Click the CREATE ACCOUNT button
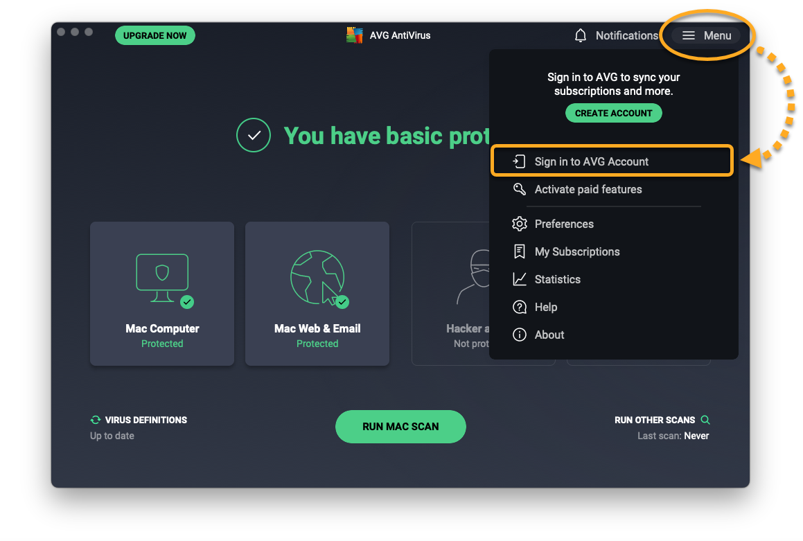This screenshot has width=803, height=541. pyautogui.click(x=614, y=113)
